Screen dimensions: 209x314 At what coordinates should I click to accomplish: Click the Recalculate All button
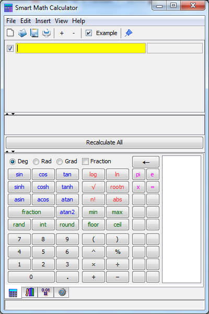tap(104, 142)
